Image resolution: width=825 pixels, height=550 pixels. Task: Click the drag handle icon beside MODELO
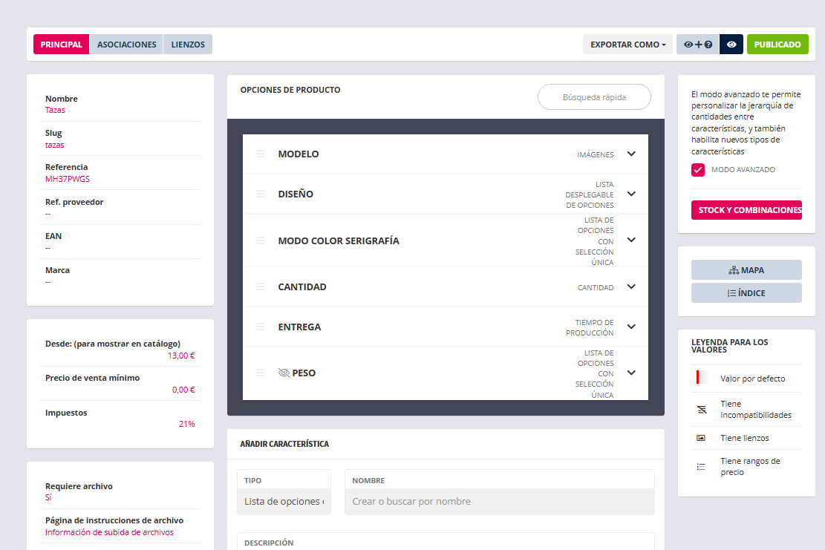(261, 154)
